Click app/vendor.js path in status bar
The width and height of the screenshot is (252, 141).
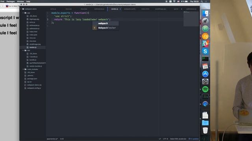(x=52, y=139)
